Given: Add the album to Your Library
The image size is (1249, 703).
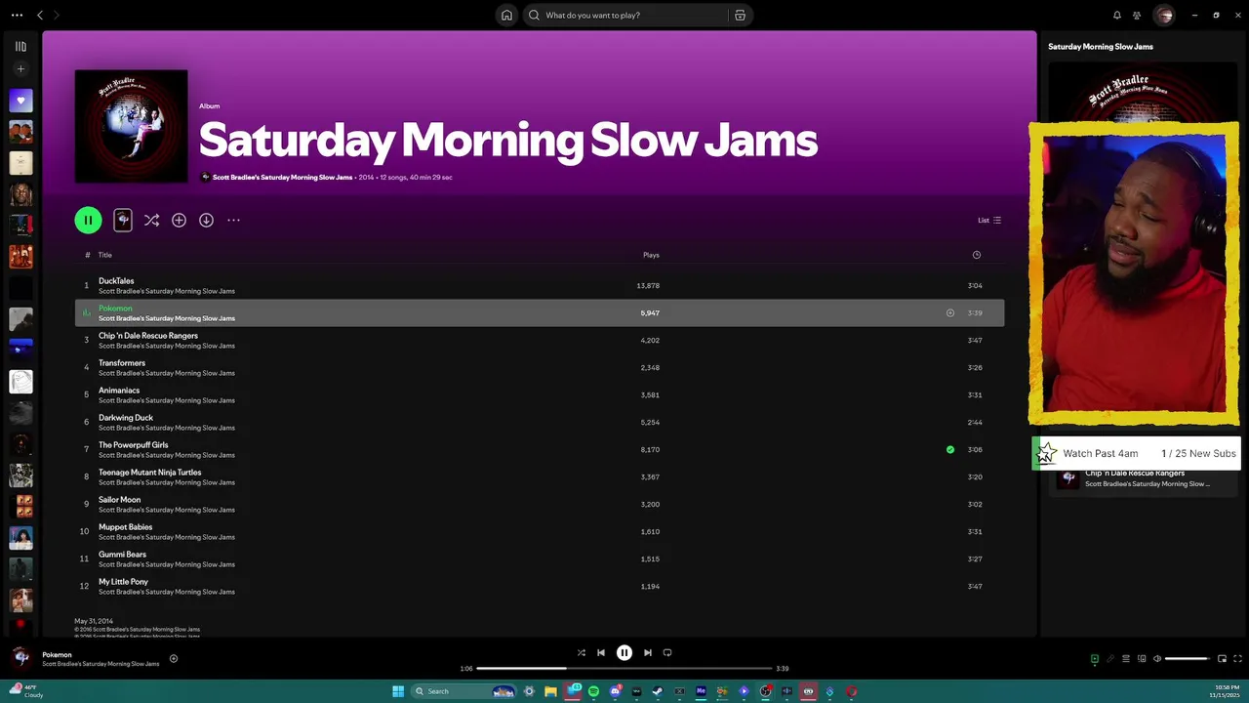Looking at the screenshot, I should pos(179,220).
